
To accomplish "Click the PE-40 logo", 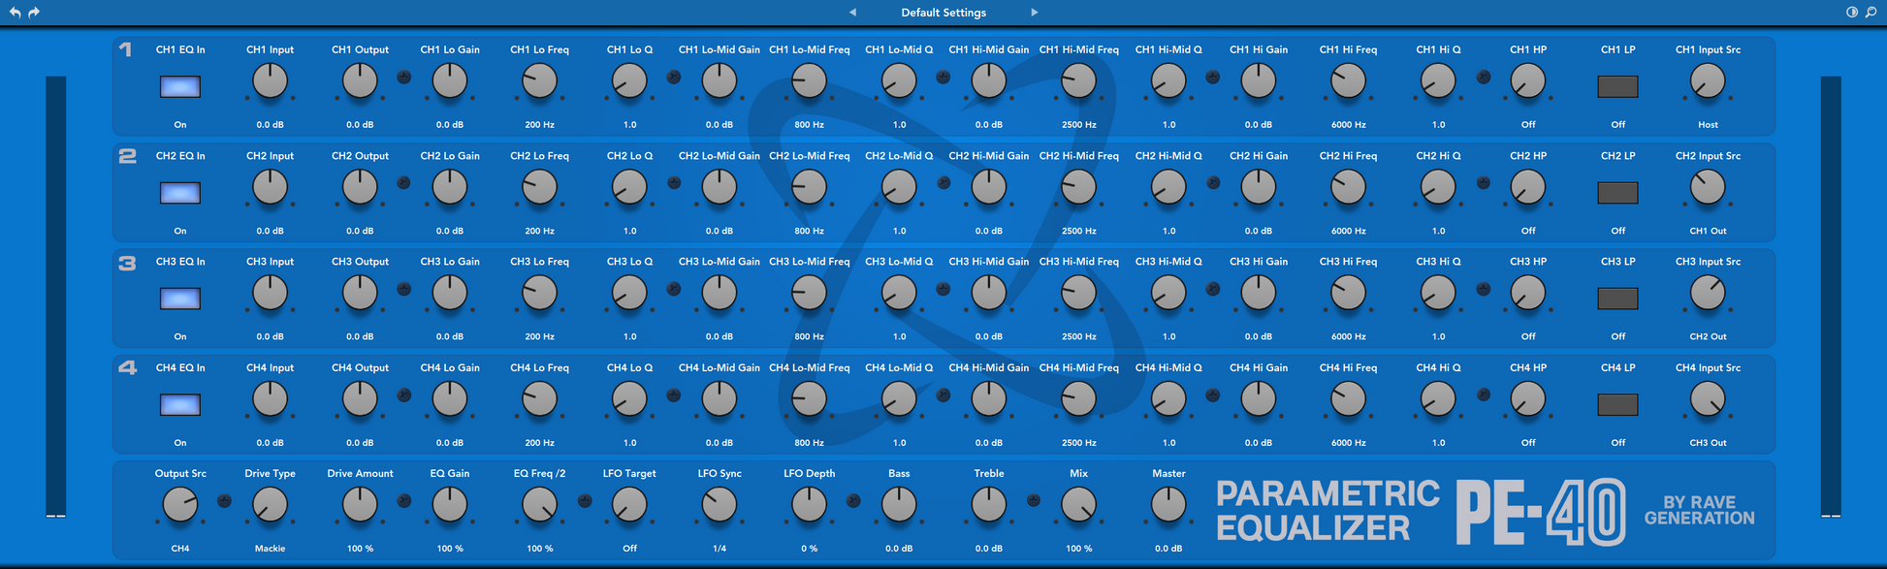I will (x=1541, y=512).
